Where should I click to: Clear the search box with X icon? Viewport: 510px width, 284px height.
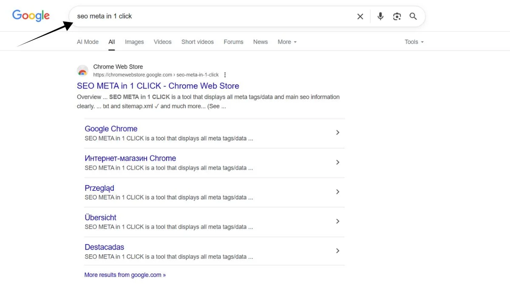click(x=360, y=17)
